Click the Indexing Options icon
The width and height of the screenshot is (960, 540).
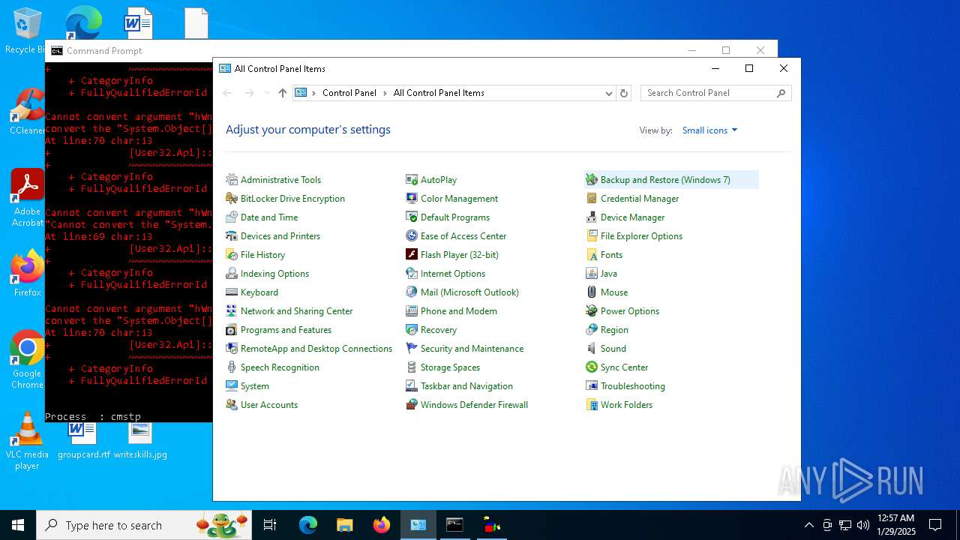pyautogui.click(x=232, y=274)
